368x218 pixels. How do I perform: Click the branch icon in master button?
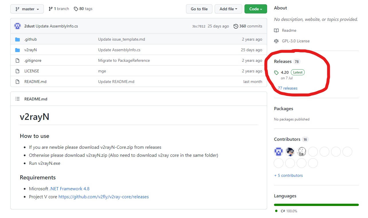(x=17, y=9)
